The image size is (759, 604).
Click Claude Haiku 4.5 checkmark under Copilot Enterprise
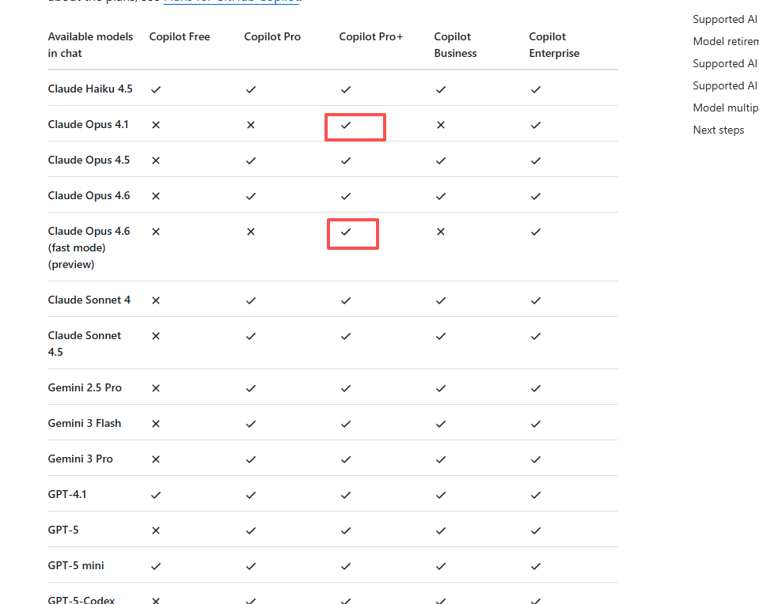(x=535, y=89)
